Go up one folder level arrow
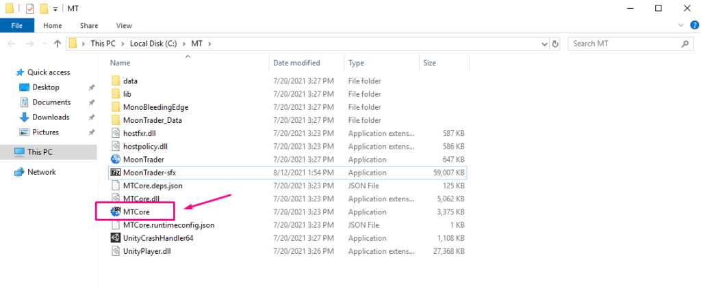The width and height of the screenshot is (701, 290). 58,44
